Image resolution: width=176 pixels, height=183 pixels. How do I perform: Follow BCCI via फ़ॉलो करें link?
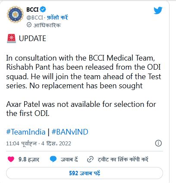57,17
